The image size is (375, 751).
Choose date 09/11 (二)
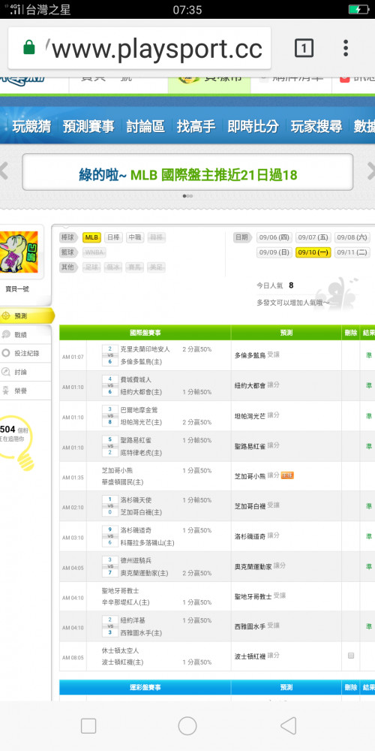352,252
